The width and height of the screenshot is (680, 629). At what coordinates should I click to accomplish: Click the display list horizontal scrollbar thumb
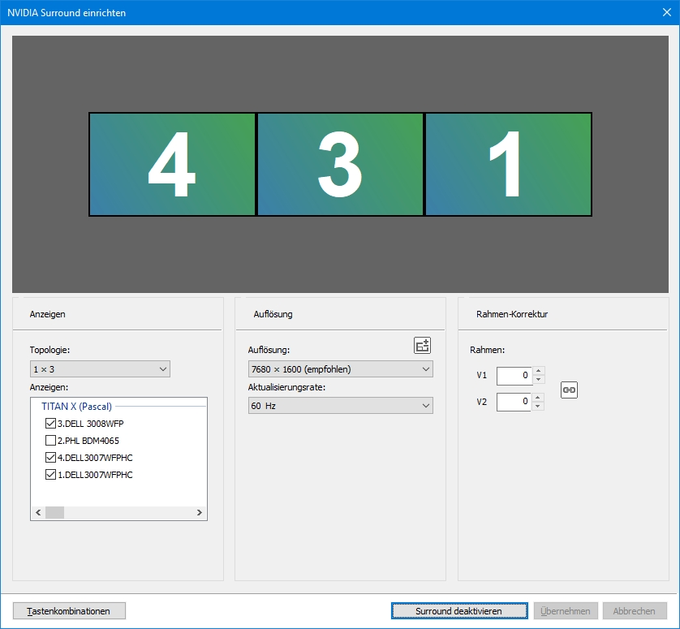[54, 512]
